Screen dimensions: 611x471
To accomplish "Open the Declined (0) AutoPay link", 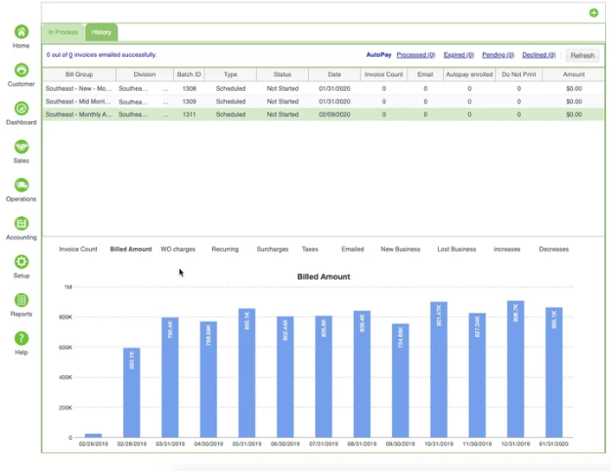I will [539, 55].
